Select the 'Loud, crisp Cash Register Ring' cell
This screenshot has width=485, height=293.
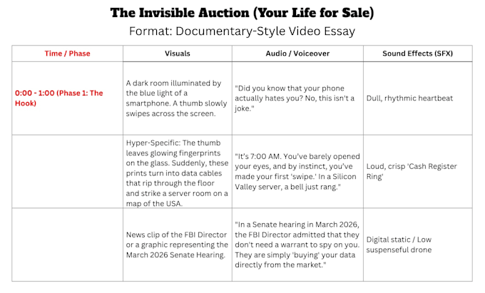pyautogui.click(x=417, y=172)
